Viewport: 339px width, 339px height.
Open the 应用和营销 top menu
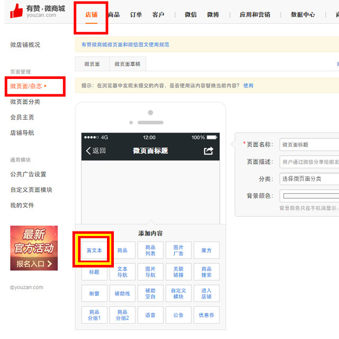(x=255, y=15)
